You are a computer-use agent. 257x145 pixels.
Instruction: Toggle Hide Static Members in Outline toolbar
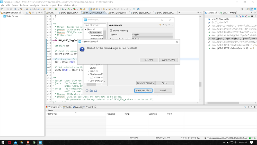click(x=246, y=16)
